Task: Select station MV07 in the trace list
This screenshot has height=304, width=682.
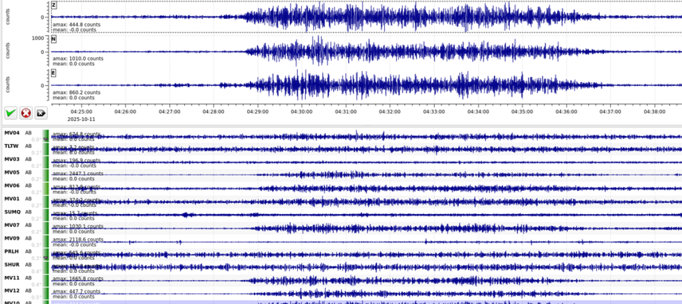Action: click(x=12, y=224)
